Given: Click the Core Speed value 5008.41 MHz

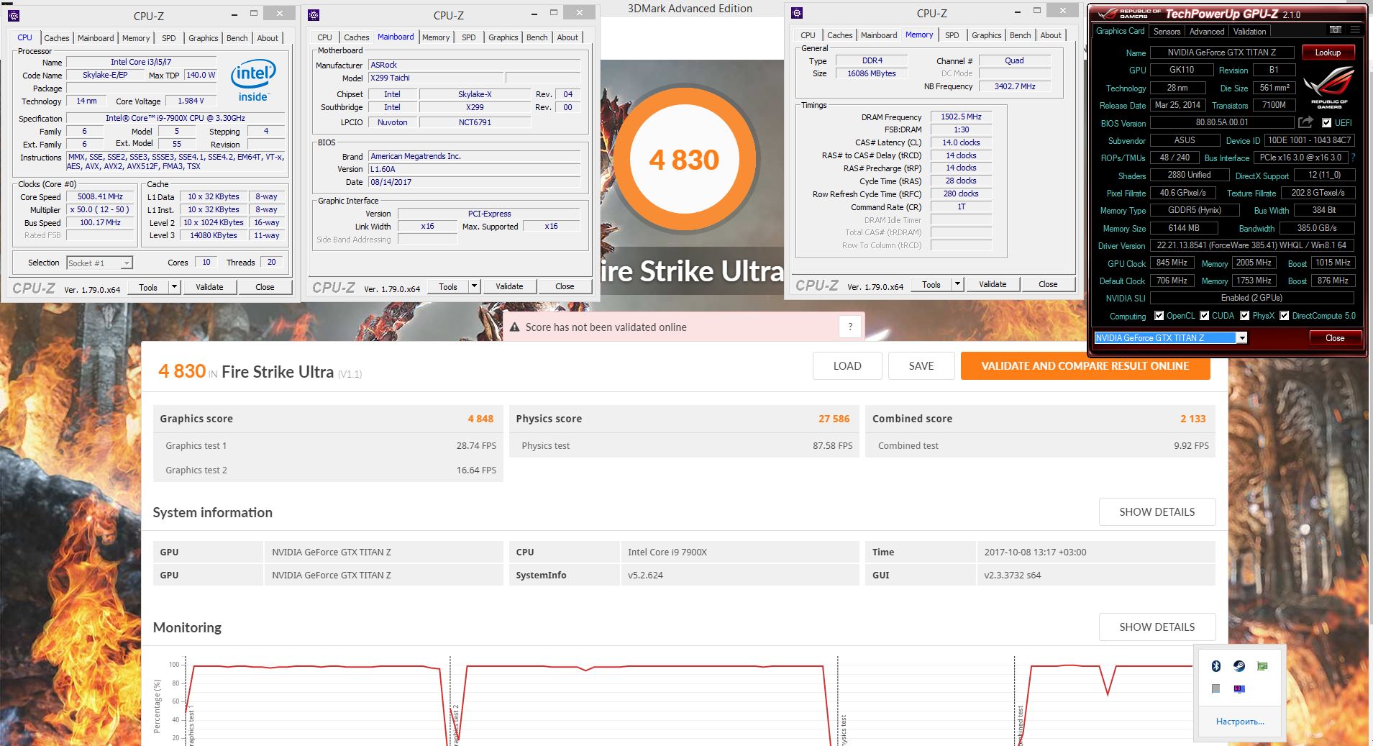Looking at the screenshot, I should pyautogui.click(x=100, y=196).
